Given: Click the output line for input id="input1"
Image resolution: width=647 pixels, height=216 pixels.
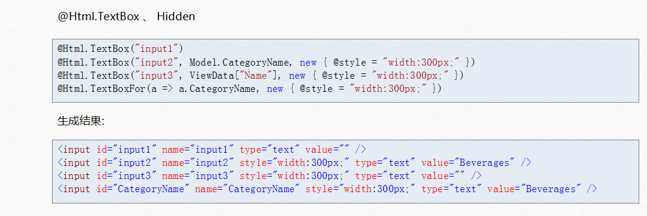Looking at the screenshot, I should click(x=212, y=149).
